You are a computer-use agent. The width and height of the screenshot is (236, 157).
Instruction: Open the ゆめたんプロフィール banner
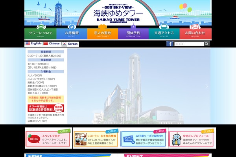[191, 139]
